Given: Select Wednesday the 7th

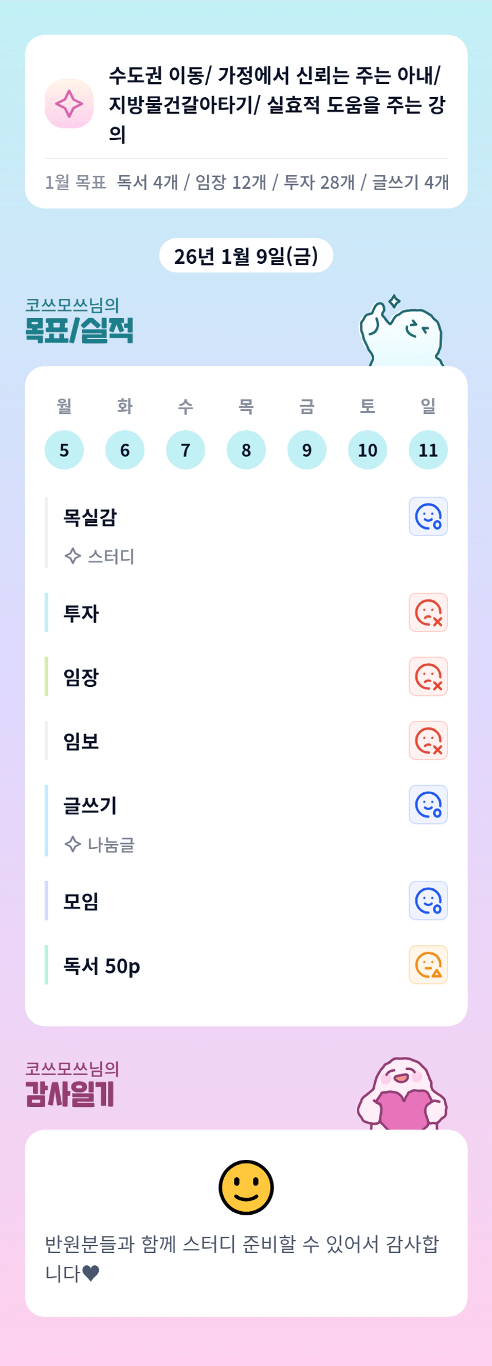Looking at the screenshot, I should [186, 450].
